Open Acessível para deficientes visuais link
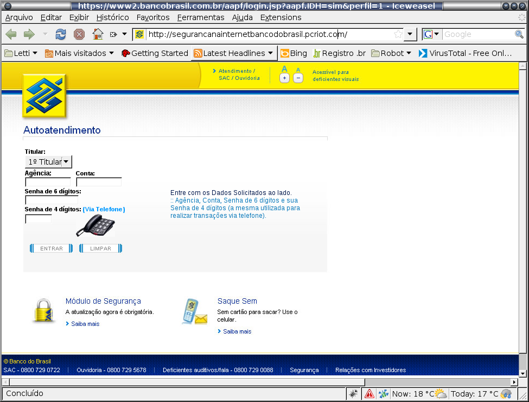Image resolution: width=529 pixels, height=402 pixels. point(335,76)
